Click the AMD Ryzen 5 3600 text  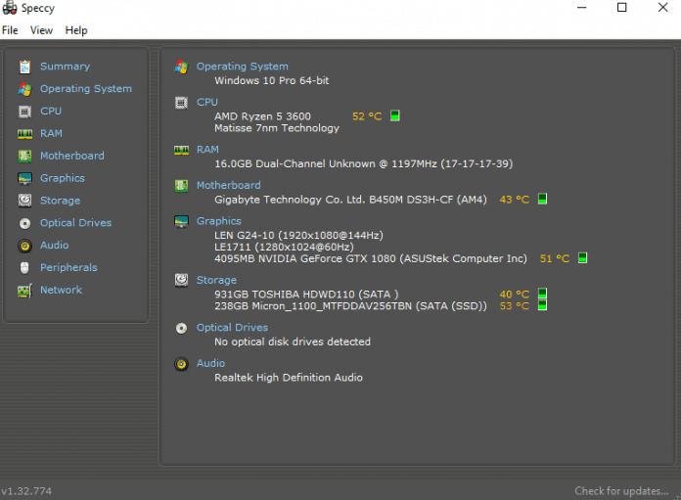[x=263, y=116]
